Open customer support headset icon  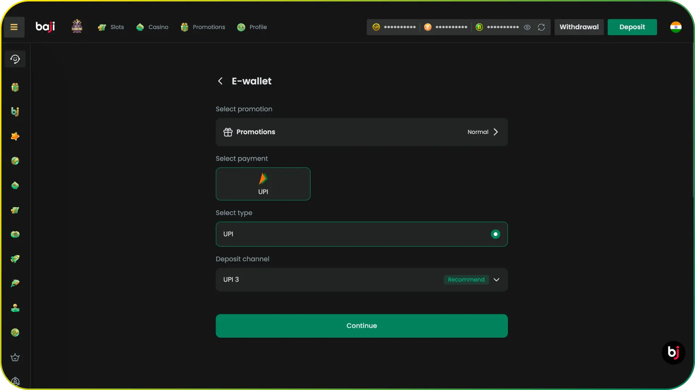[15, 59]
